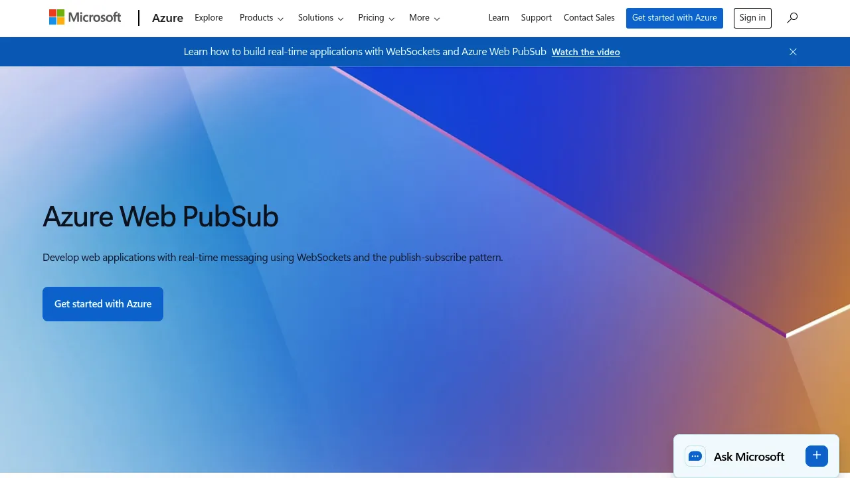Viewport: 850px width, 478px height.
Task: Click the Microsoft logo
Action: pos(85,18)
